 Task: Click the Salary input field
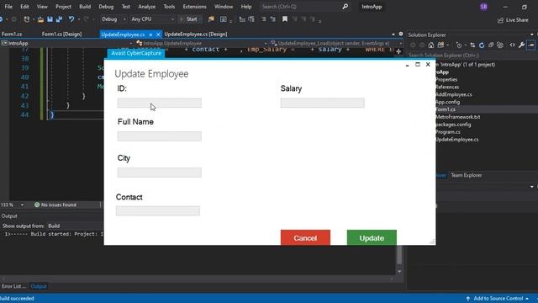click(323, 103)
